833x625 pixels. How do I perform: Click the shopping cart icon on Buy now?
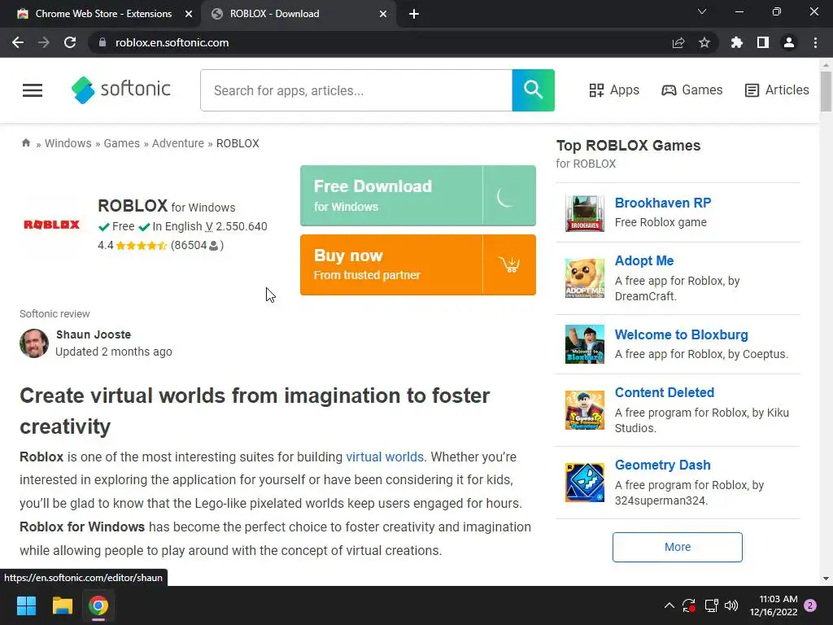pyautogui.click(x=509, y=264)
